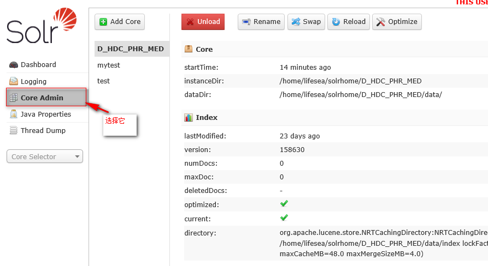Screen dimensions: 488x266
Task: Click the instanceDir path value
Action: coord(351,81)
